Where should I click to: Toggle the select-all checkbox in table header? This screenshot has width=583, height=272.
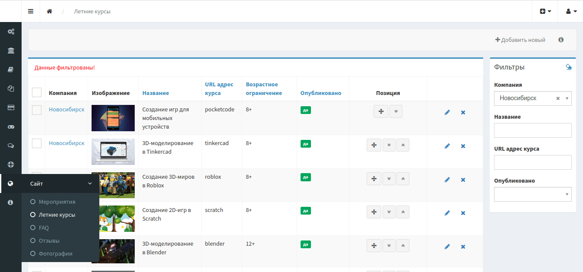click(37, 92)
